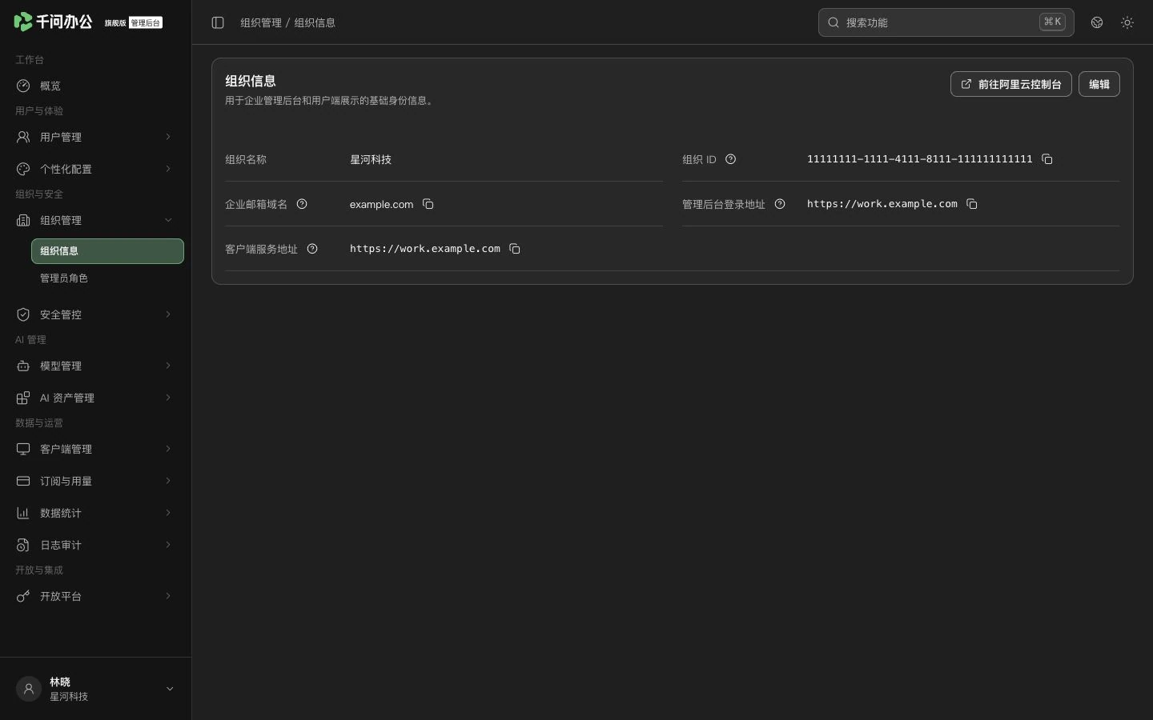Show help for 组织 ID
The height and width of the screenshot is (720, 1153).
pyautogui.click(x=730, y=159)
